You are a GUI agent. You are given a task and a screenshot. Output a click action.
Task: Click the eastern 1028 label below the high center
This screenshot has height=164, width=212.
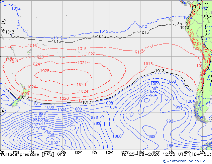tap(81, 85)
